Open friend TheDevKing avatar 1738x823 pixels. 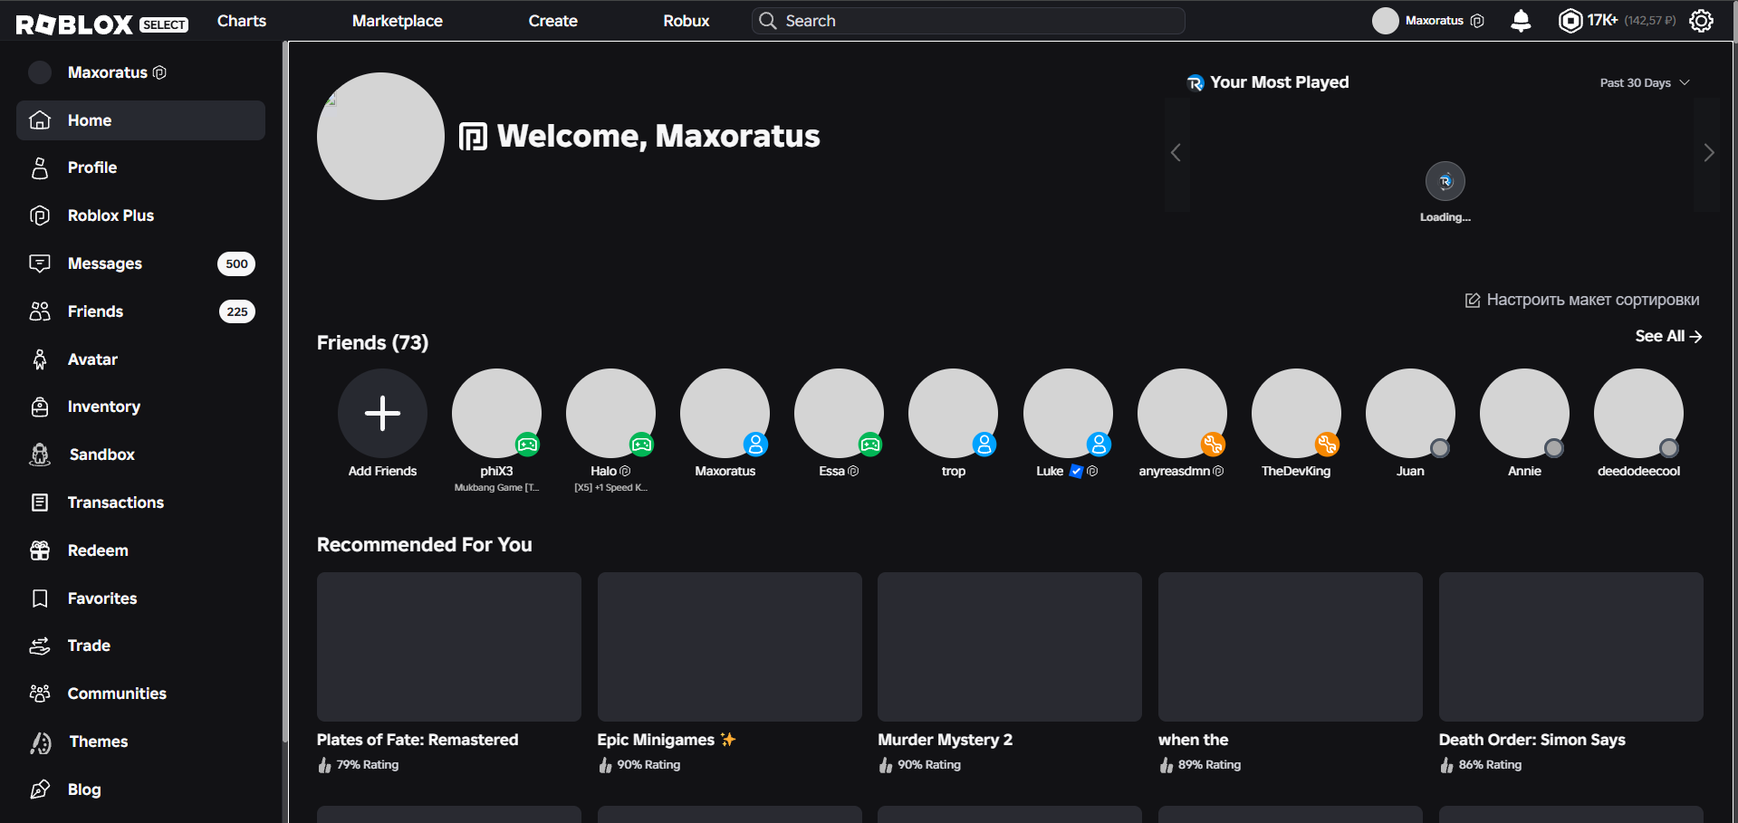1296,413
